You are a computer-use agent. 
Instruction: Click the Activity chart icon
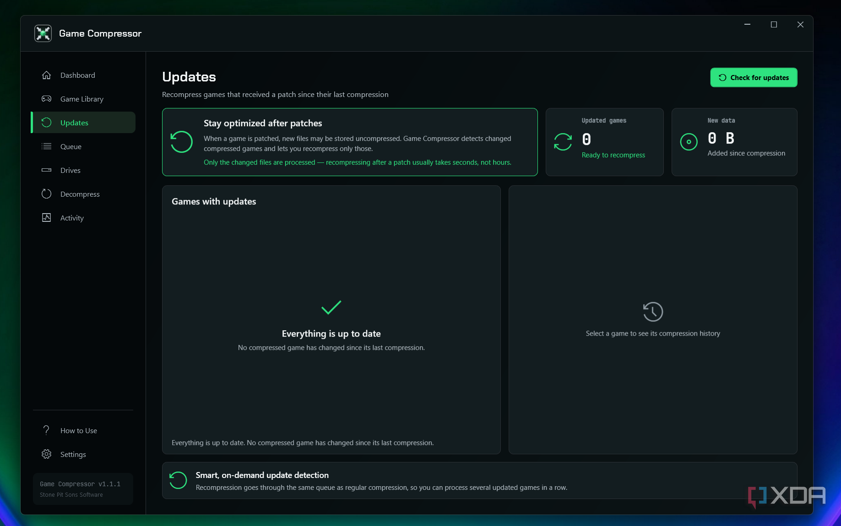[x=46, y=218]
